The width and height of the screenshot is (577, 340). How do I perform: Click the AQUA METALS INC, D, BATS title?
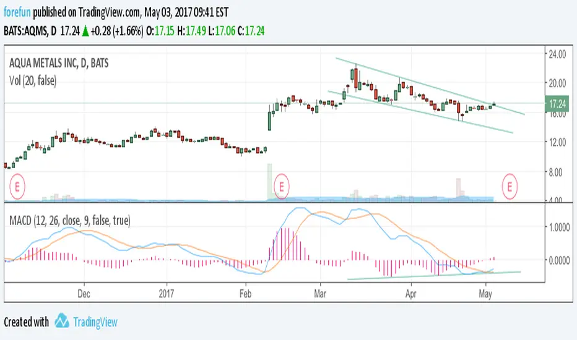point(59,63)
